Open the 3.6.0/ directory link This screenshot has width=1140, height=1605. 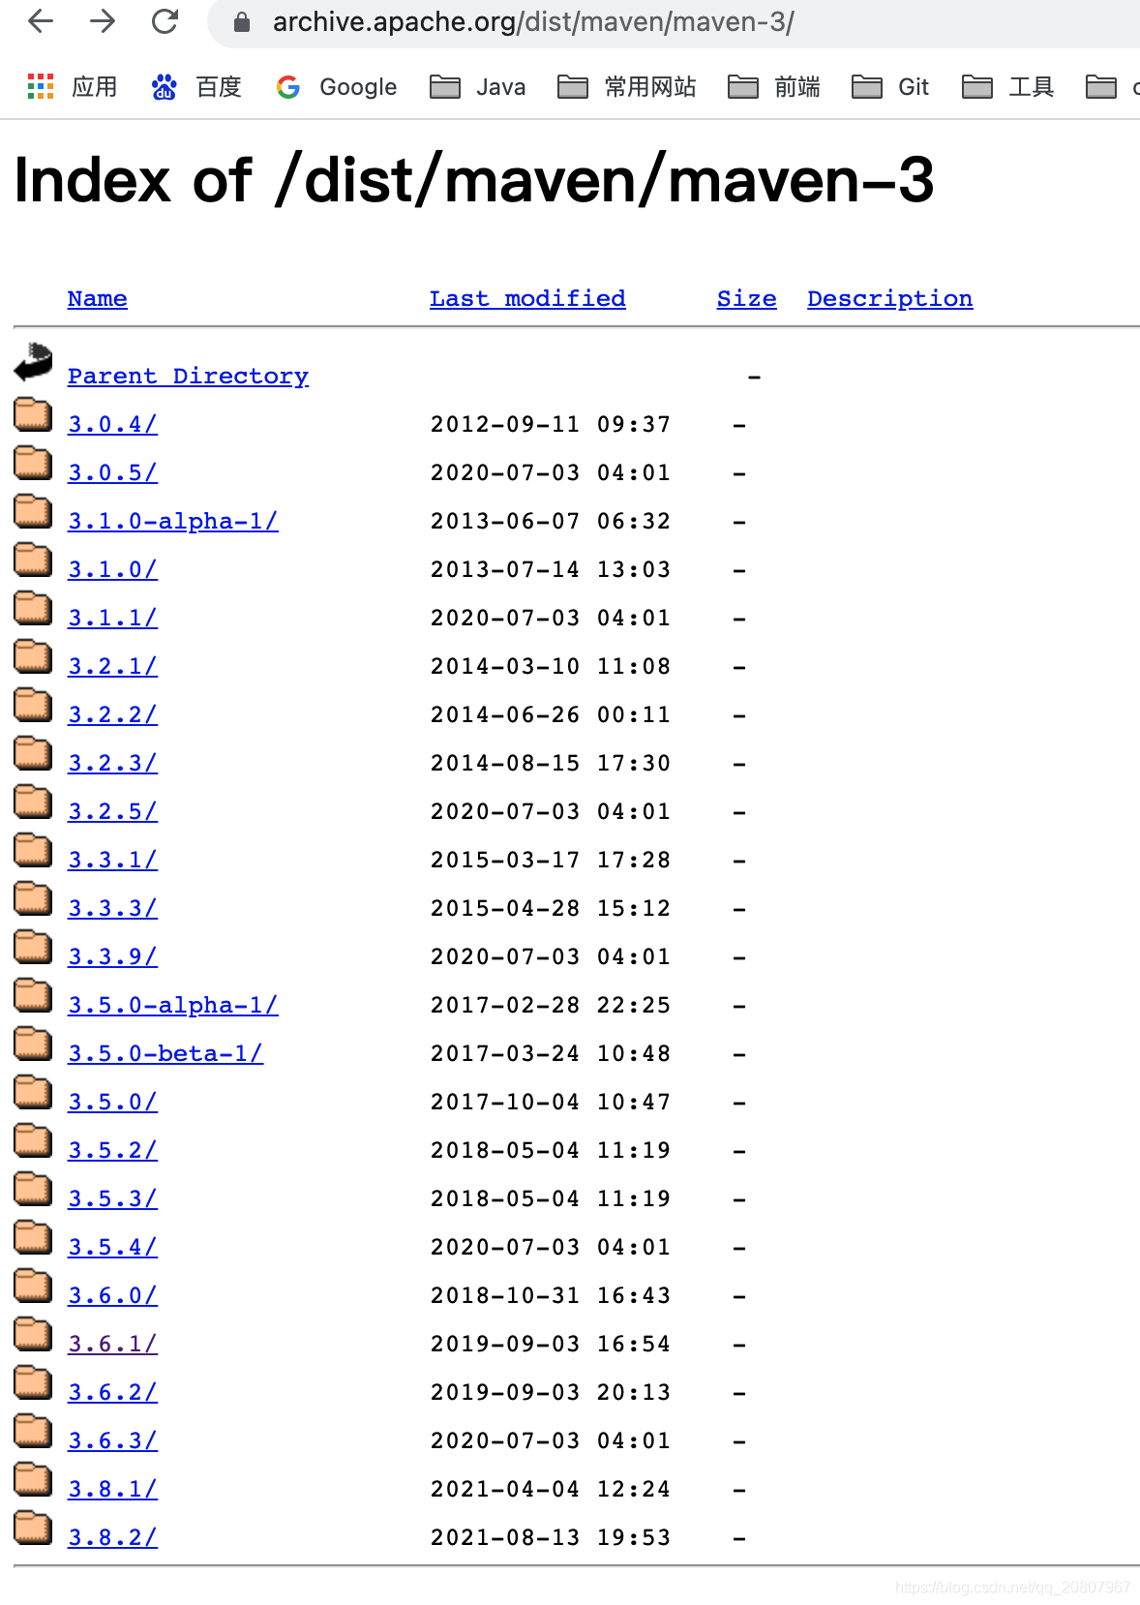click(x=112, y=1295)
